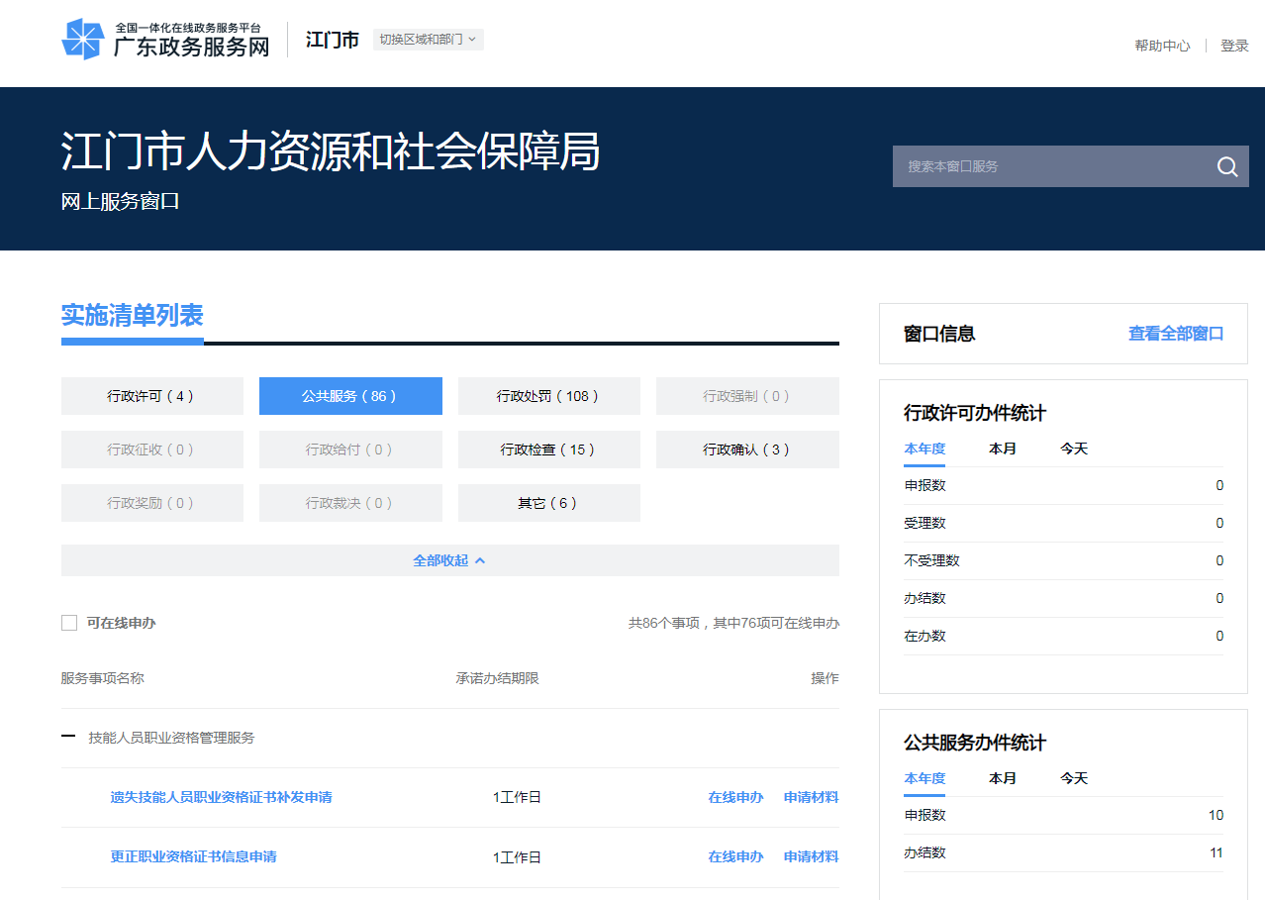Select the 行政奖励 (0) category

point(152,503)
